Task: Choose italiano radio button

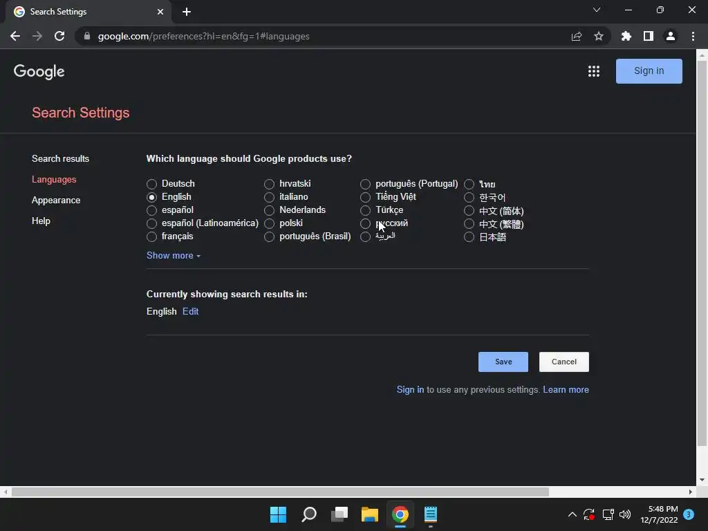Action: 269,197
